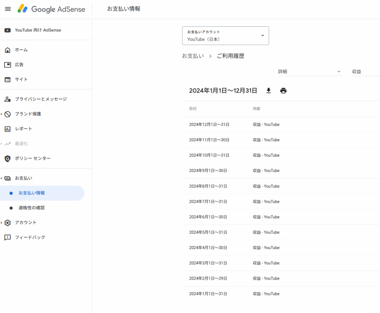Click the 2024年6月1日～30日 date cell

click(208, 217)
